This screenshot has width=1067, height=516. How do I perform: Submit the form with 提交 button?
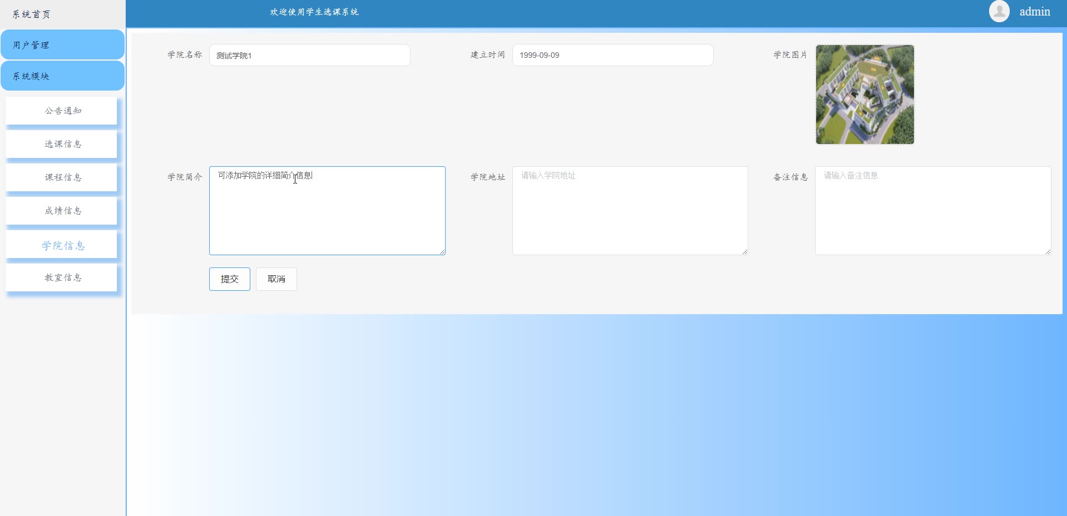pyautogui.click(x=230, y=279)
